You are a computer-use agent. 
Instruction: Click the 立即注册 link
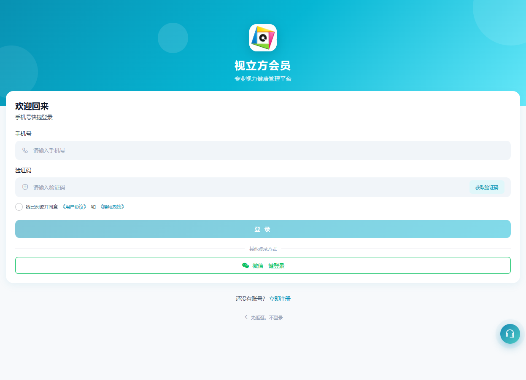(x=280, y=299)
